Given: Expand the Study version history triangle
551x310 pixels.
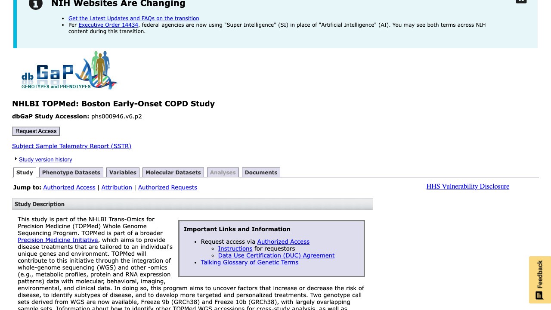Looking at the screenshot, I should pos(16,159).
